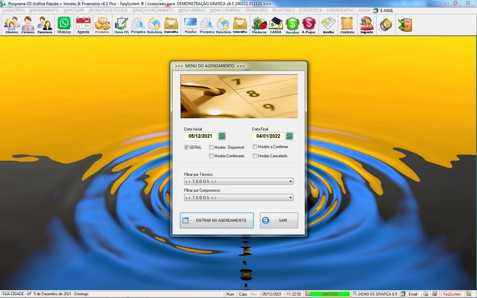Open the PRODUTOS/ESTOQUE menu
Screen dimensions: 477x298
coord(108,10)
